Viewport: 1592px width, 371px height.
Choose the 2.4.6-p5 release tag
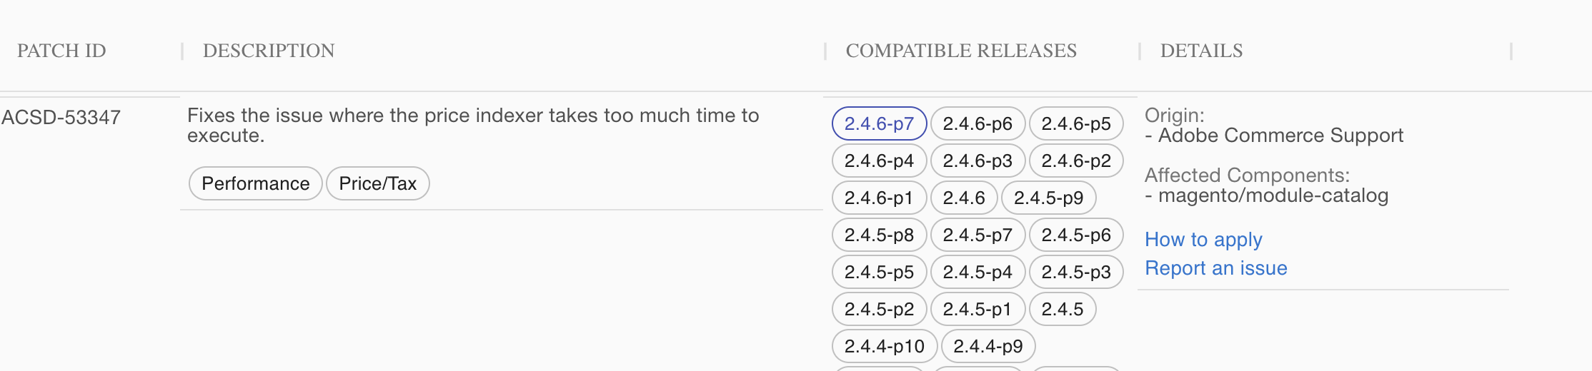1076,123
